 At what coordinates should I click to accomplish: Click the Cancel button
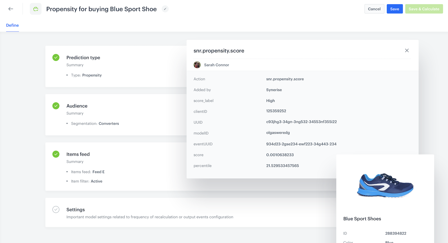tap(374, 9)
